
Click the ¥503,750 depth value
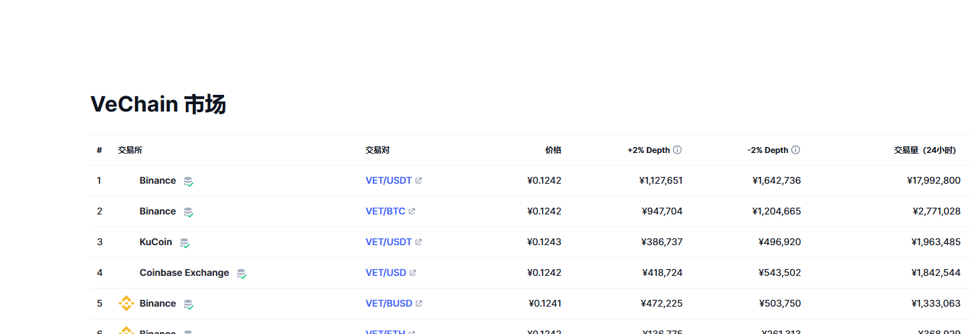(x=780, y=303)
